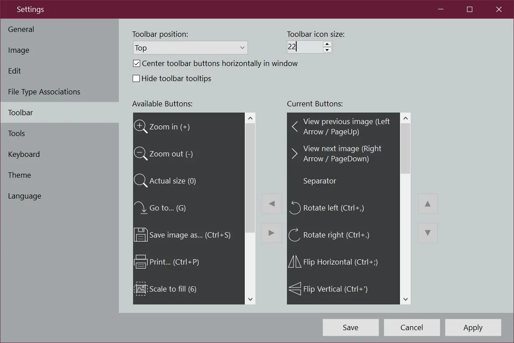The height and width of the screenshot is (343, 514).
Task: Select 'Actual size (0)' list text
Action: (173, 181)
